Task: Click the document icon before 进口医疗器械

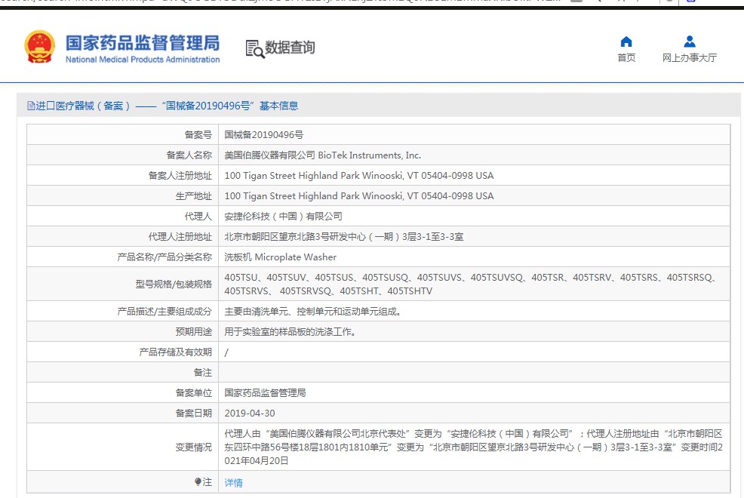Action: (x=31, y=106)
